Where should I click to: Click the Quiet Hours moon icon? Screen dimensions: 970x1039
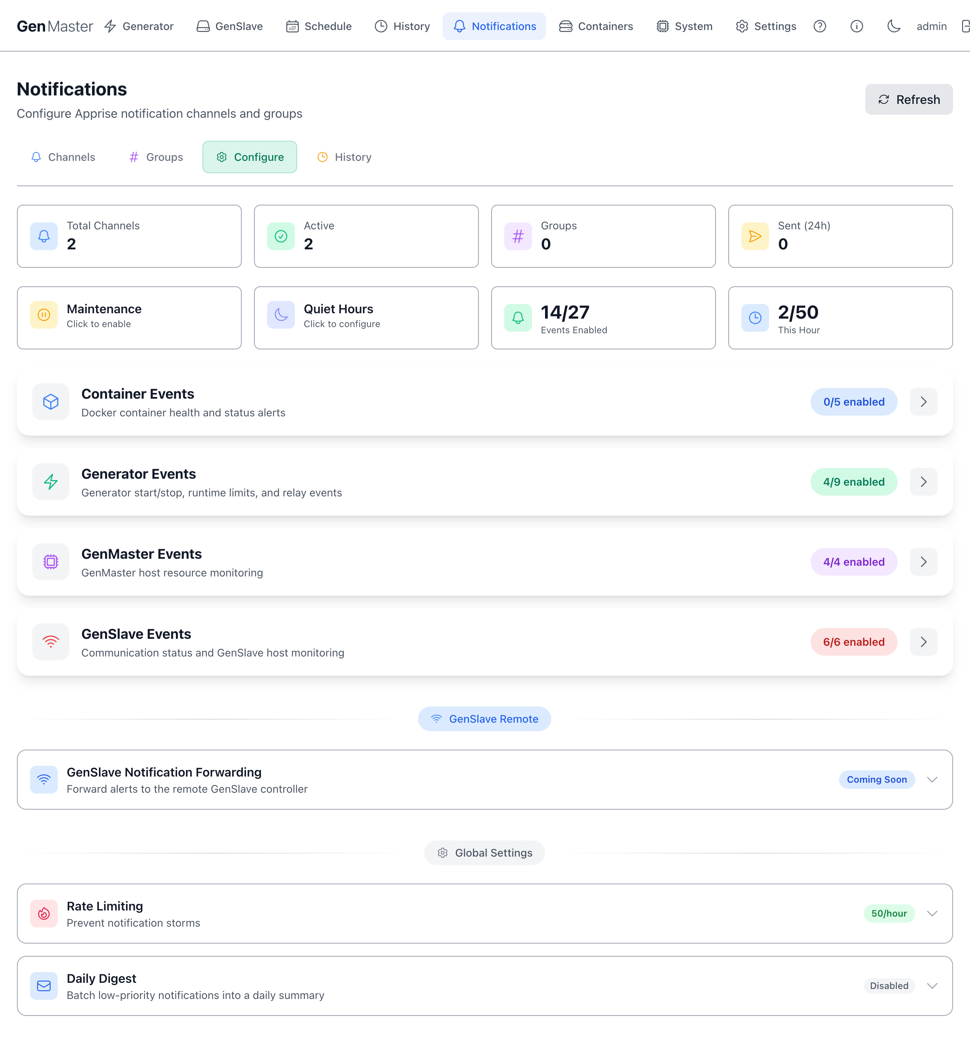coord(281,315)
